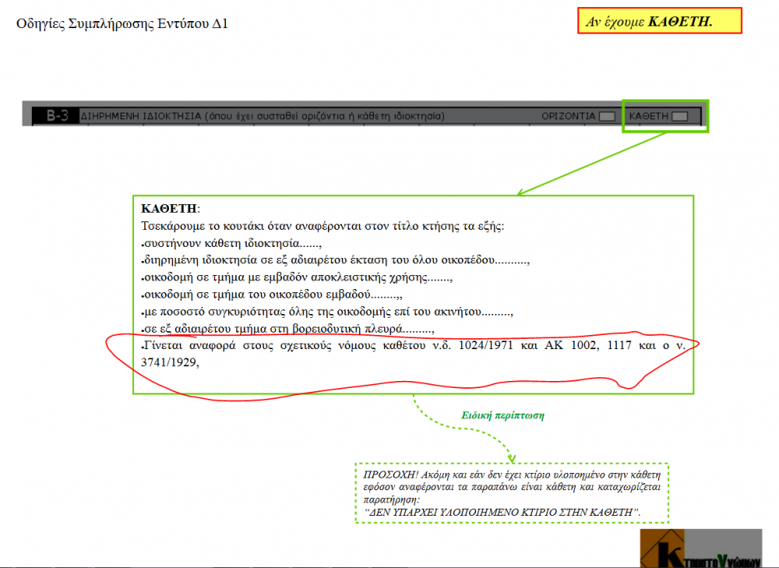The height and width of the screenshot is (568, 779).
Task: Click the green 'Ειδική περίπτωση' label
Action: [x=502, y=415]
